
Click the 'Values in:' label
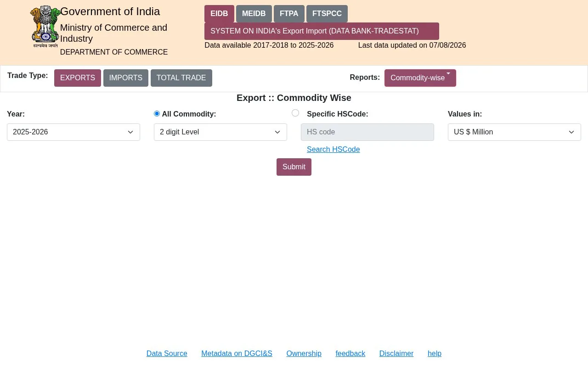point(465,114)
